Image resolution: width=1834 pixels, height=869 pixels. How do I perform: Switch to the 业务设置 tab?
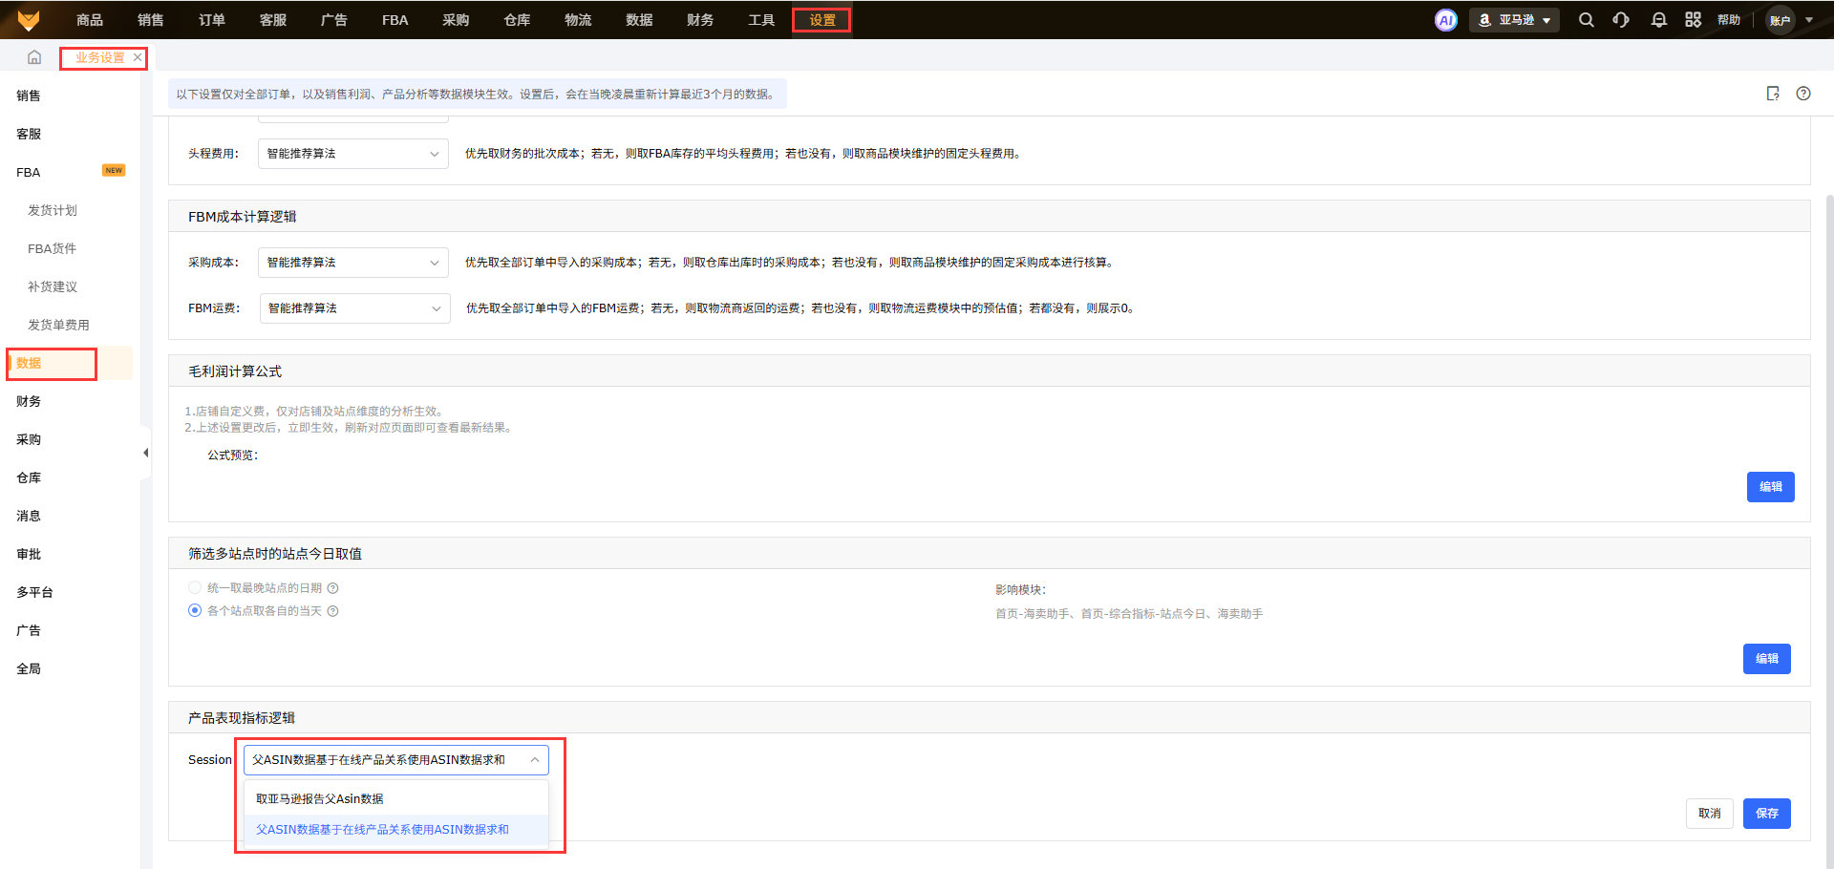pyautogui.click(x=99, y=57)
